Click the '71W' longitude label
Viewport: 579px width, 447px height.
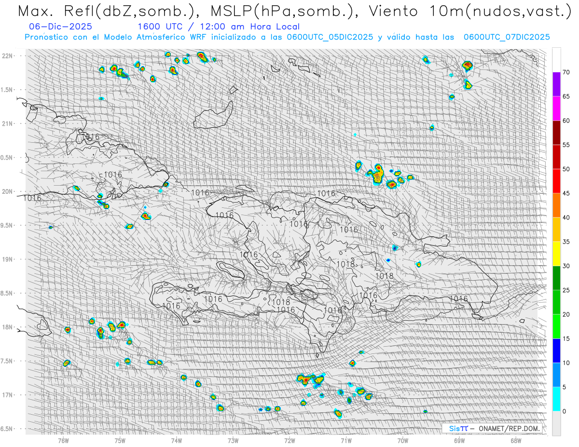tap(346, 440)
